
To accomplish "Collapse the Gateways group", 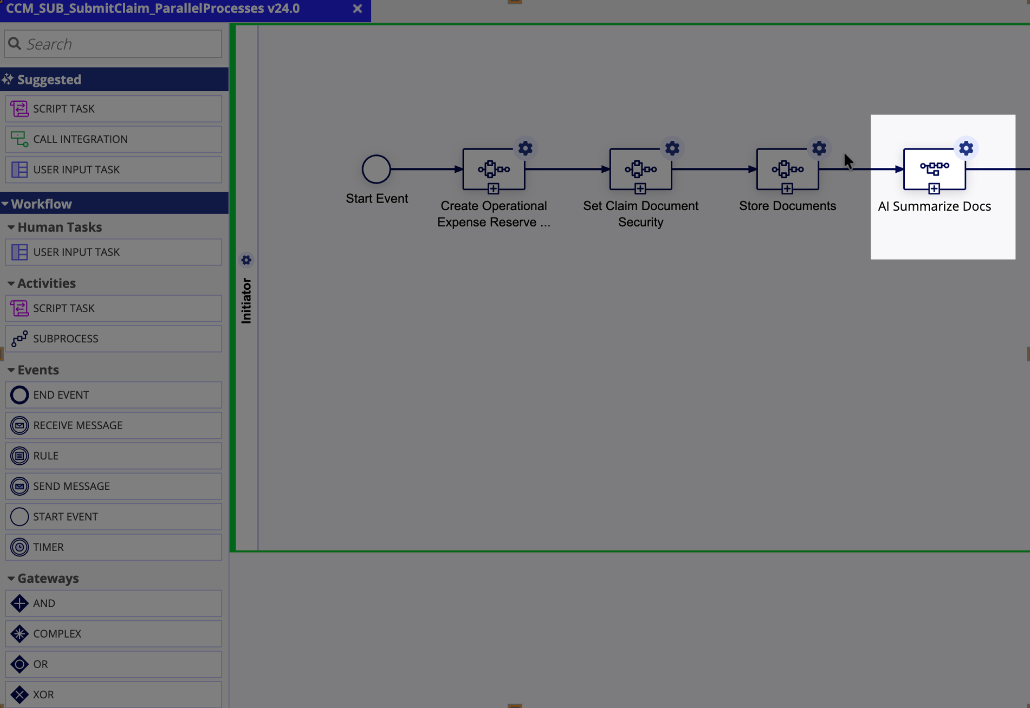I will pos(11,578).
